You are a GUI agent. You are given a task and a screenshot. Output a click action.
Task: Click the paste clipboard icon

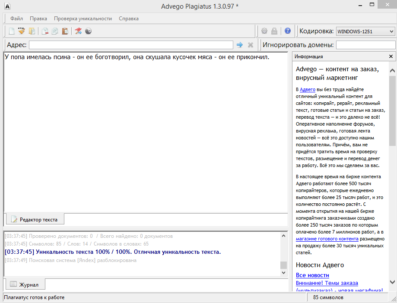(x=65, y=31)
